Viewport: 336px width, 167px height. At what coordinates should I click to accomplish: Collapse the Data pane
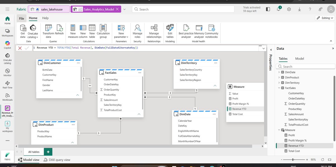click(333, 49)
